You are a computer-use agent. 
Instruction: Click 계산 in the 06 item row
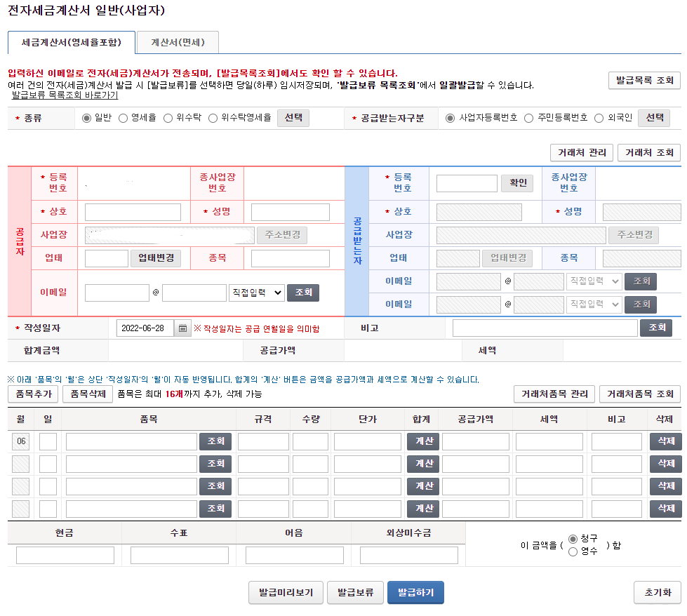coord(423,441)
